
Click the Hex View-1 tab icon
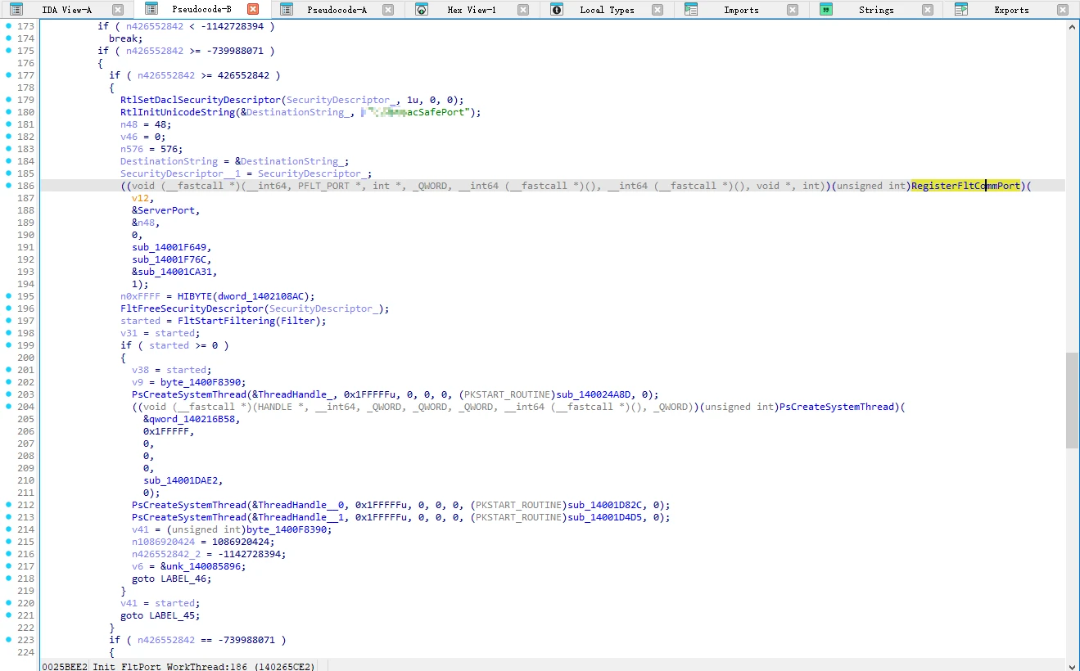pyautogui.click(x=421, y=10)
